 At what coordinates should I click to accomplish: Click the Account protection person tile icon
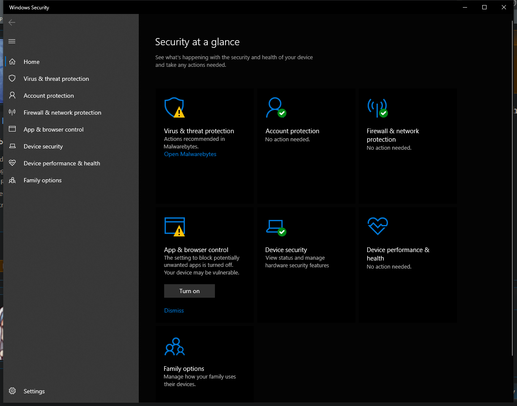275,107
